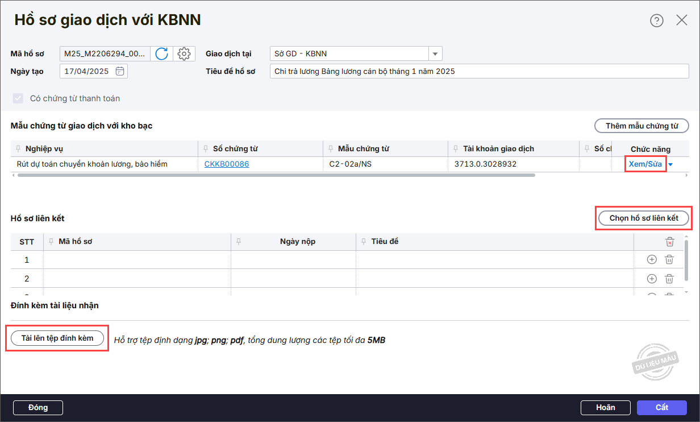The width and height of the screenshot is (700, 422).
Task: Click pin icon on Nghiệp vụ column header
Action: [x=19, y=149]
